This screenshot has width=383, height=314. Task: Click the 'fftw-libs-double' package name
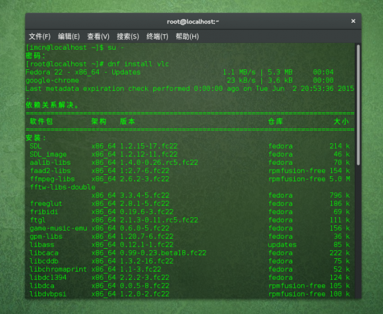point(62,187)
